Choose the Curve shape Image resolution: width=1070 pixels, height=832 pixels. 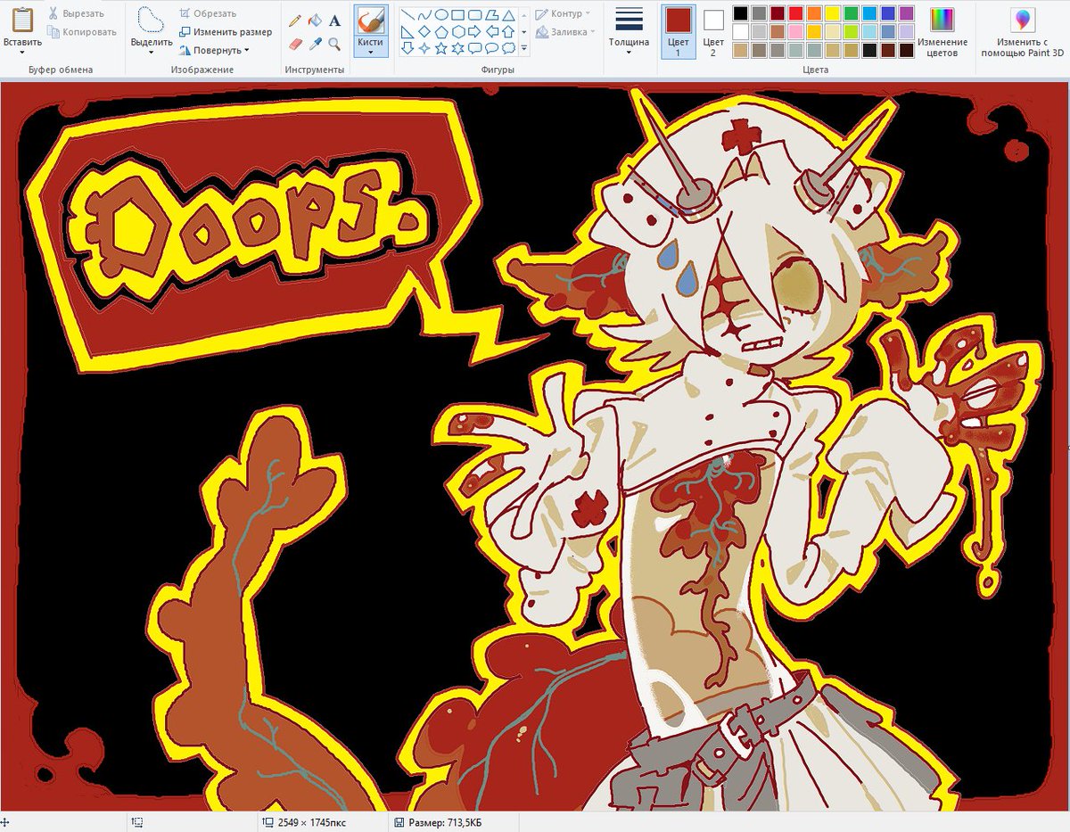pos(424,15)
